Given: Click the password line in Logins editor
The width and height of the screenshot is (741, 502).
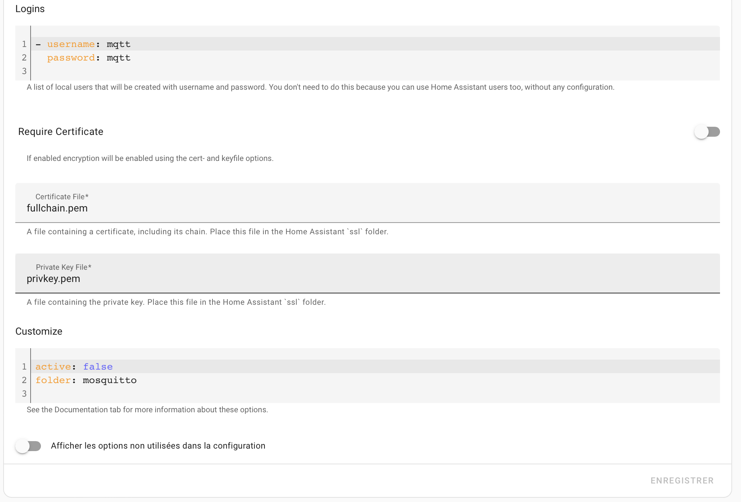Looking at the screenshot, I should pyautogui.click(x=375, y=57).
